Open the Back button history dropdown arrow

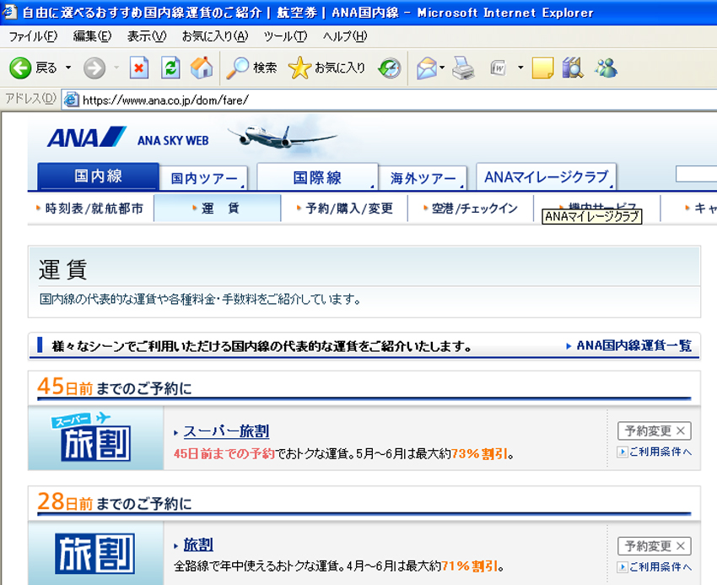pyautogui.click(x=68, y=68)
